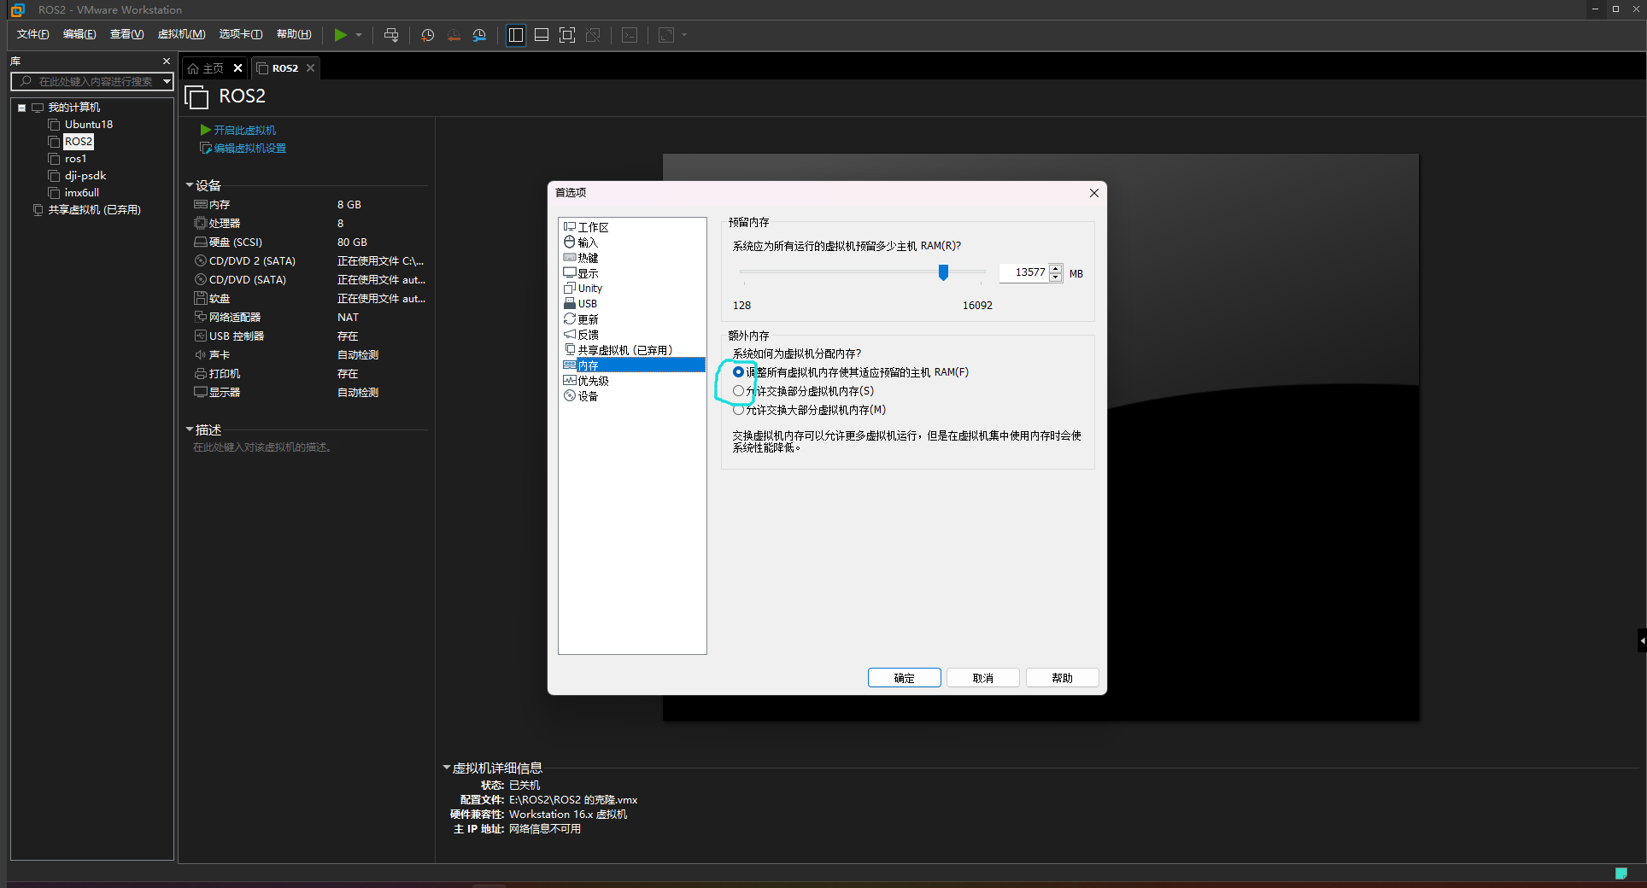
Task: Collapse the 描述 section
Action: (190, 429)
